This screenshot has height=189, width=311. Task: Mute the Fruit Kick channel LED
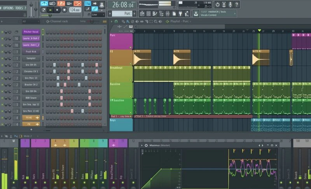(2, 52)
